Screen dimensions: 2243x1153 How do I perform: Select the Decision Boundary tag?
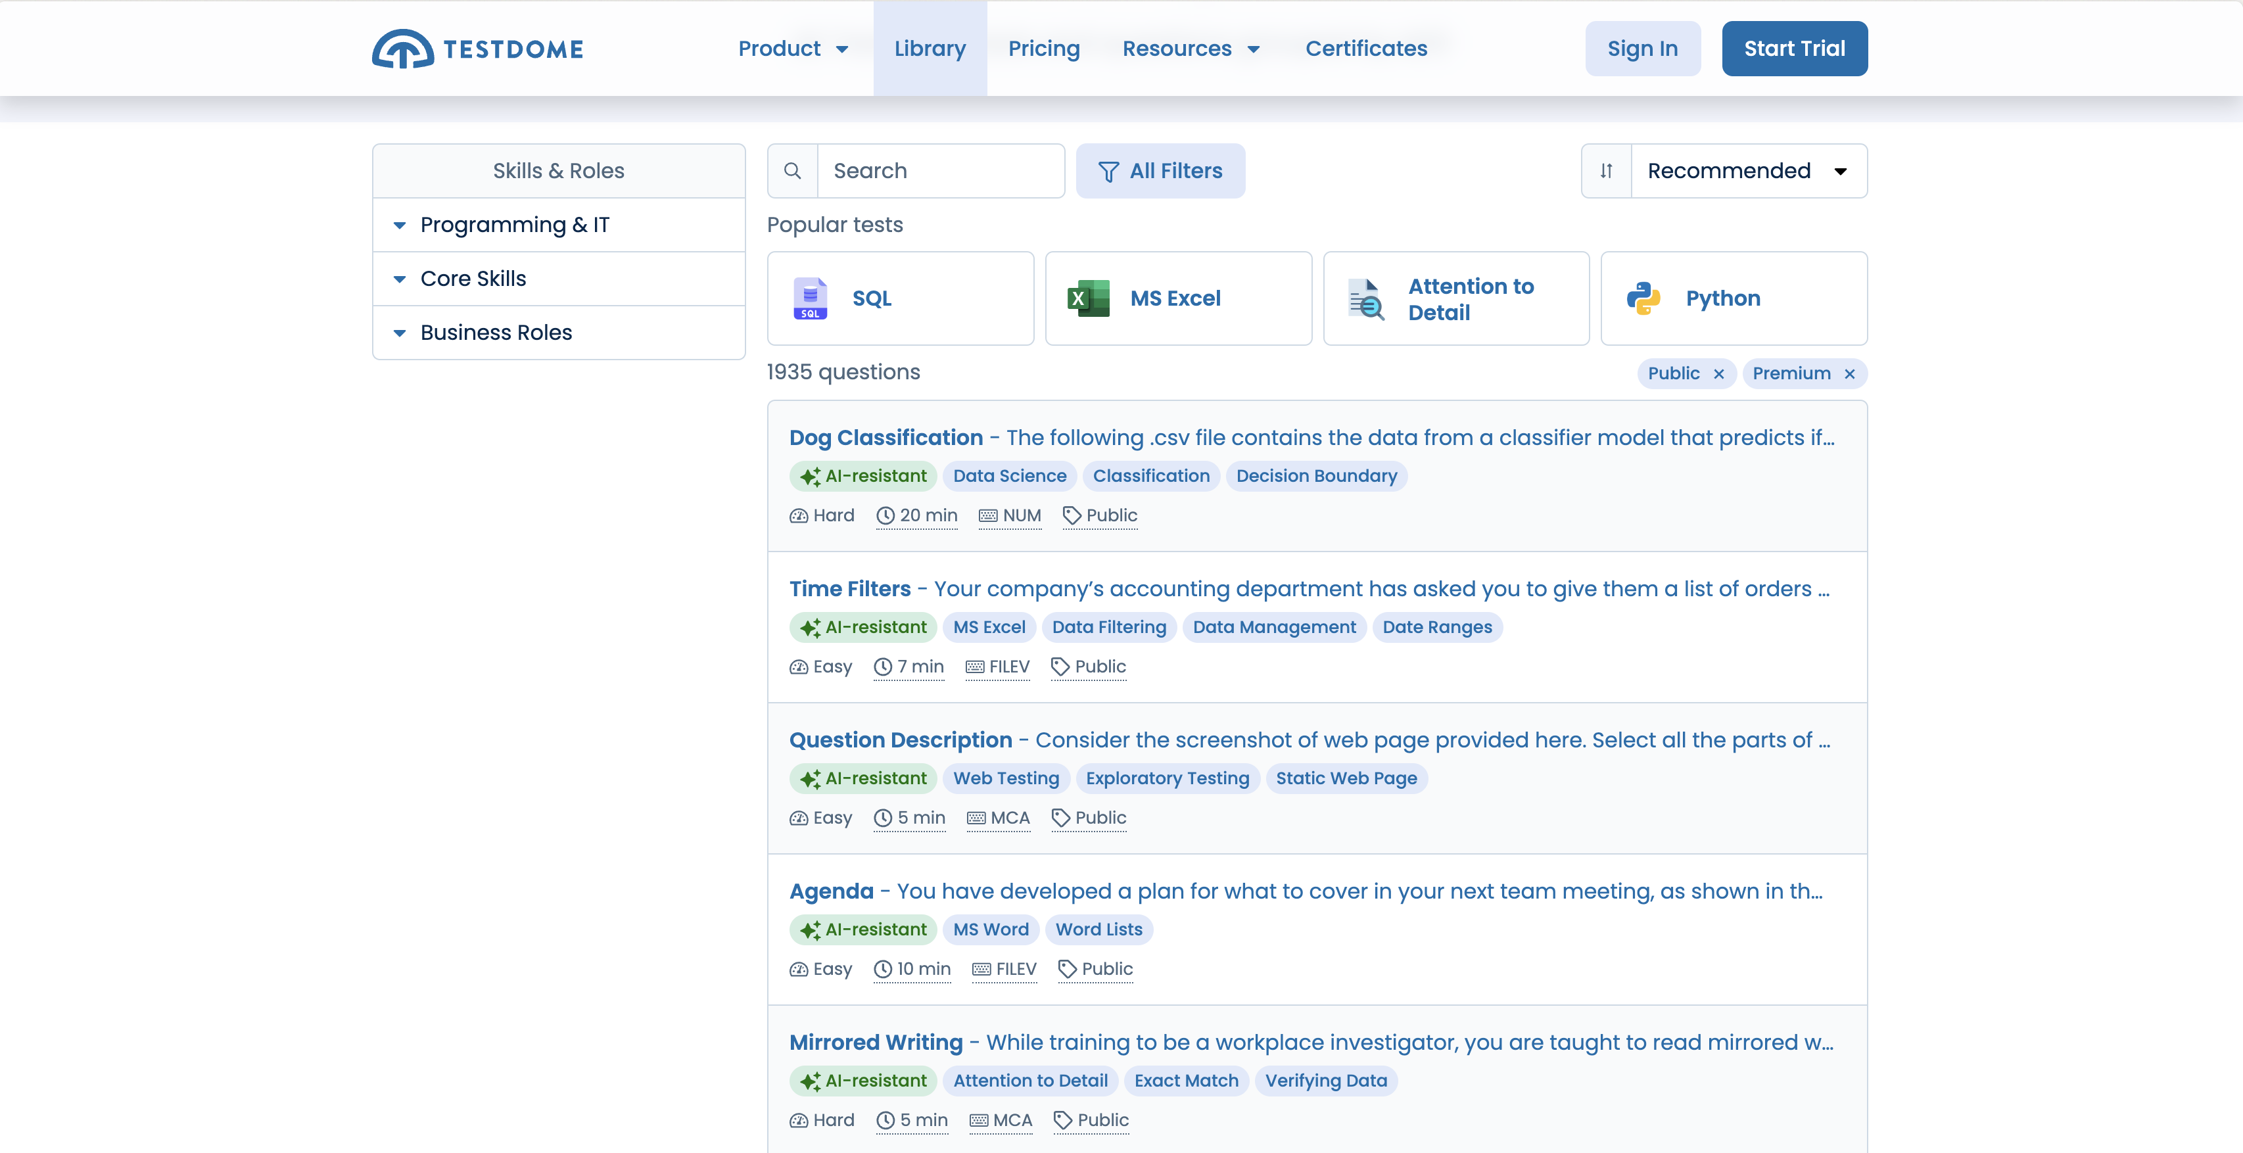click(1317, 477)
